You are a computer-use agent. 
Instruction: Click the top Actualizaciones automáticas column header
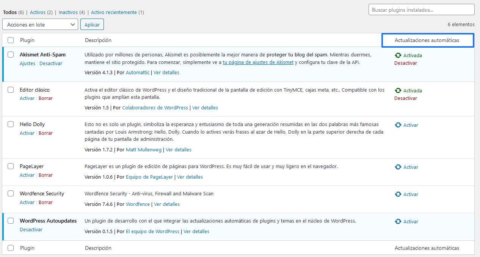[x=427, y=40]
